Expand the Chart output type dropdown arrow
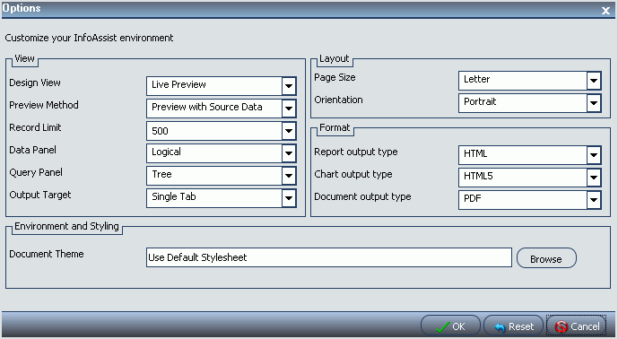The width and height of the screenshot is (618, 339). (594, 178)
